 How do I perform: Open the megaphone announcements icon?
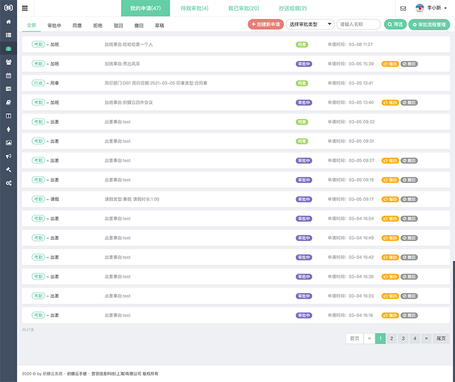click(x=9, y=156)
